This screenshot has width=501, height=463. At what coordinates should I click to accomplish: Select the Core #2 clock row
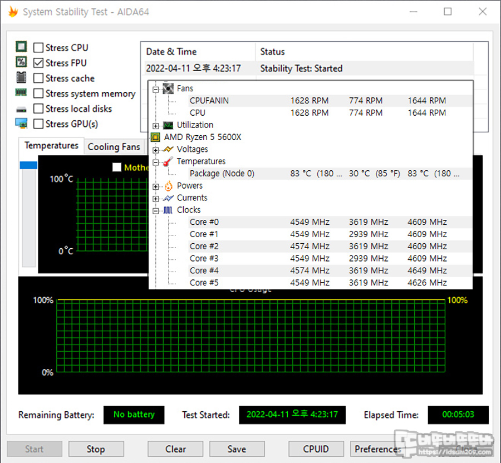[x=330, y=246]
